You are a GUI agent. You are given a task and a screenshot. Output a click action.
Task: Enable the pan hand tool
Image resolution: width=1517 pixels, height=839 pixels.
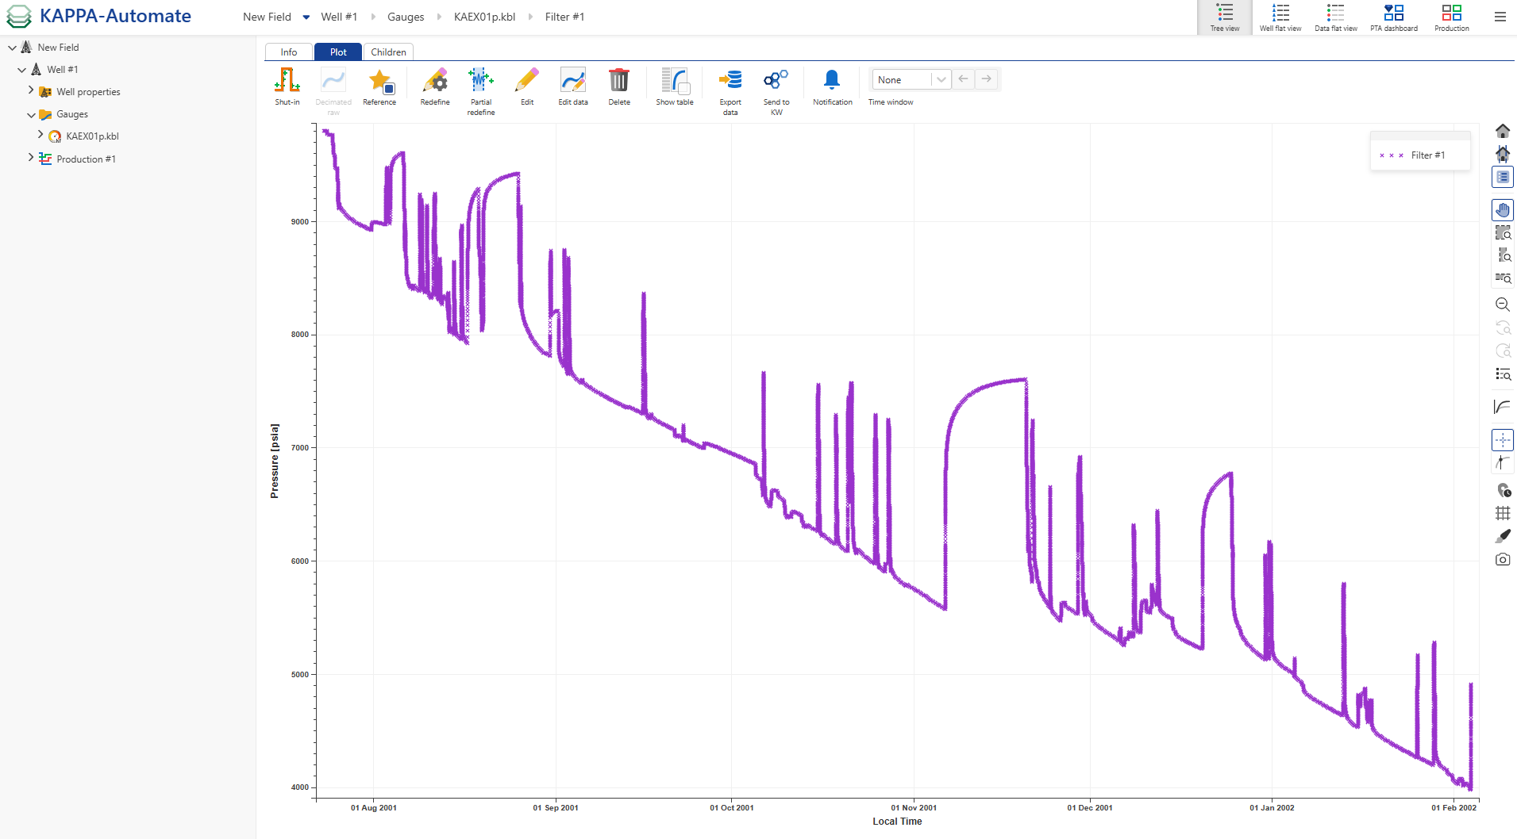(x=1503, y=209)
